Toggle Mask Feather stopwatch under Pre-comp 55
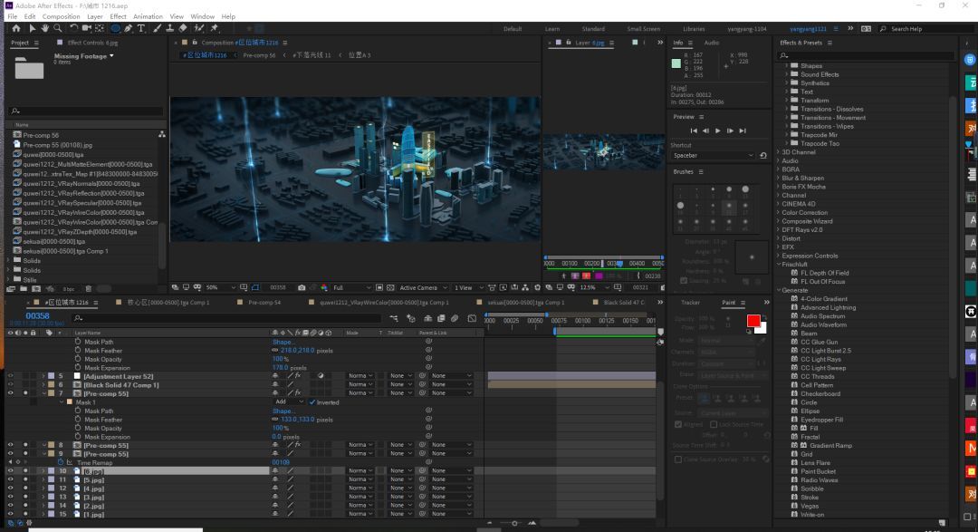 coord(78,420)
